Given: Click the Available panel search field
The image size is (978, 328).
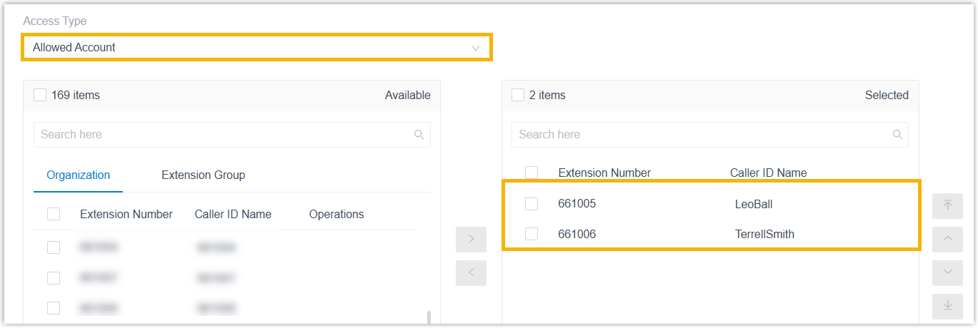Looking at the screenshot, I should pyautogui.click(x=221, y=135).
